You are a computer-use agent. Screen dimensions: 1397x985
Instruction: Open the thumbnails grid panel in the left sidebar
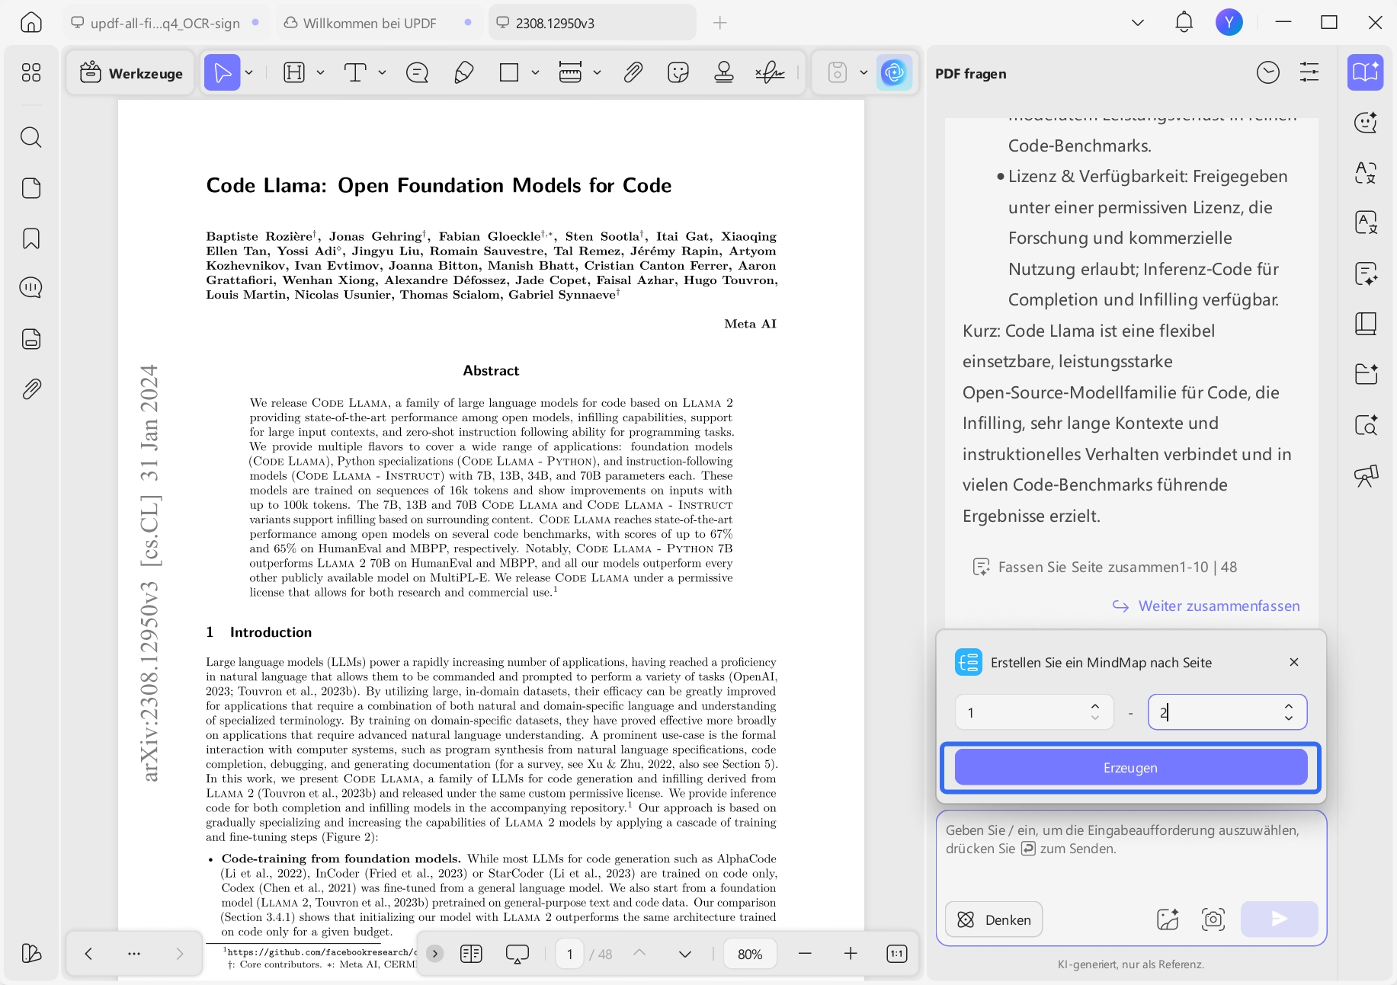pos(31,72)
